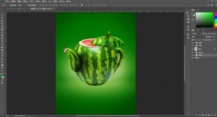Click the lock icon on the thumbnail layer
This screenshot has width=217, height=117.
[x=215, y=49]
